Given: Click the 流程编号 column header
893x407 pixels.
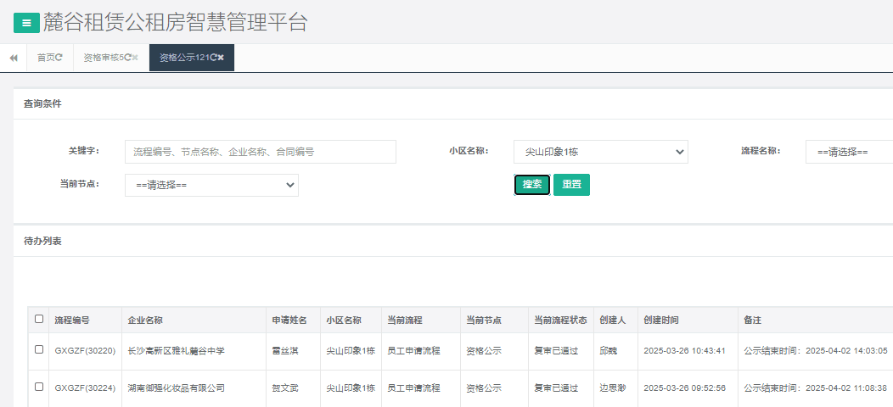Looking at the screenshot, I should [x=72, y=321].
